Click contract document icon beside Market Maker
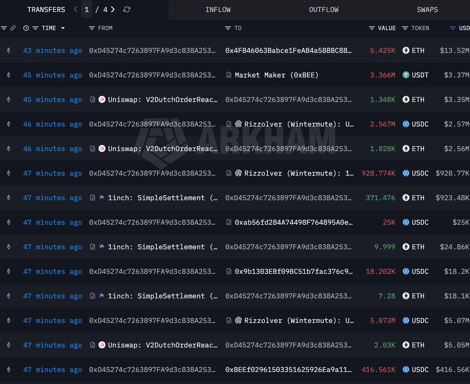Screen dimensions: 470x384 [229, 75]
